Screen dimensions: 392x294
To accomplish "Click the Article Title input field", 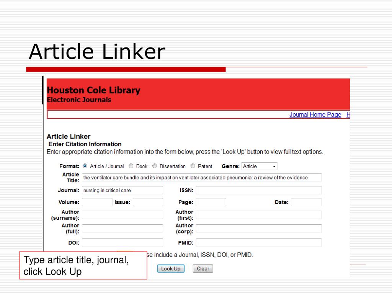I will [202, 178].
